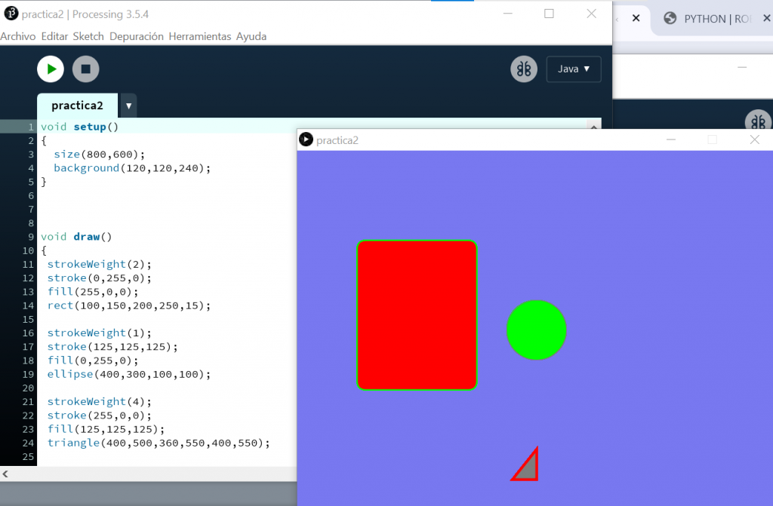Close the practica2 sketch output window
773x506 pixels.
coord(754,140)
